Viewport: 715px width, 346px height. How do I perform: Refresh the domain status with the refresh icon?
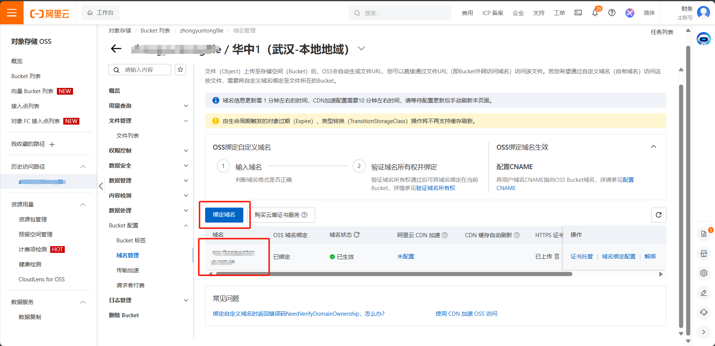356,235
